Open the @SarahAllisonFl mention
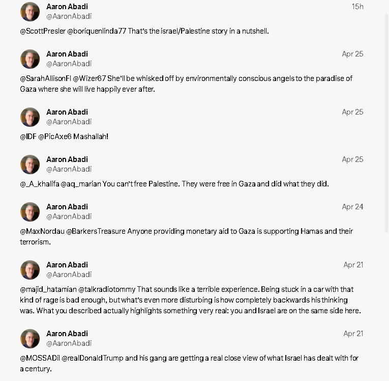This screenshot has width=389, height=381. coord(45,78)
